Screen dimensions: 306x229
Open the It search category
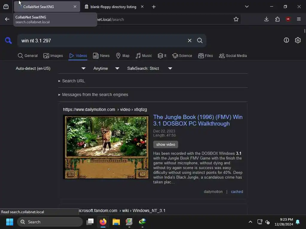pos(162,56)
